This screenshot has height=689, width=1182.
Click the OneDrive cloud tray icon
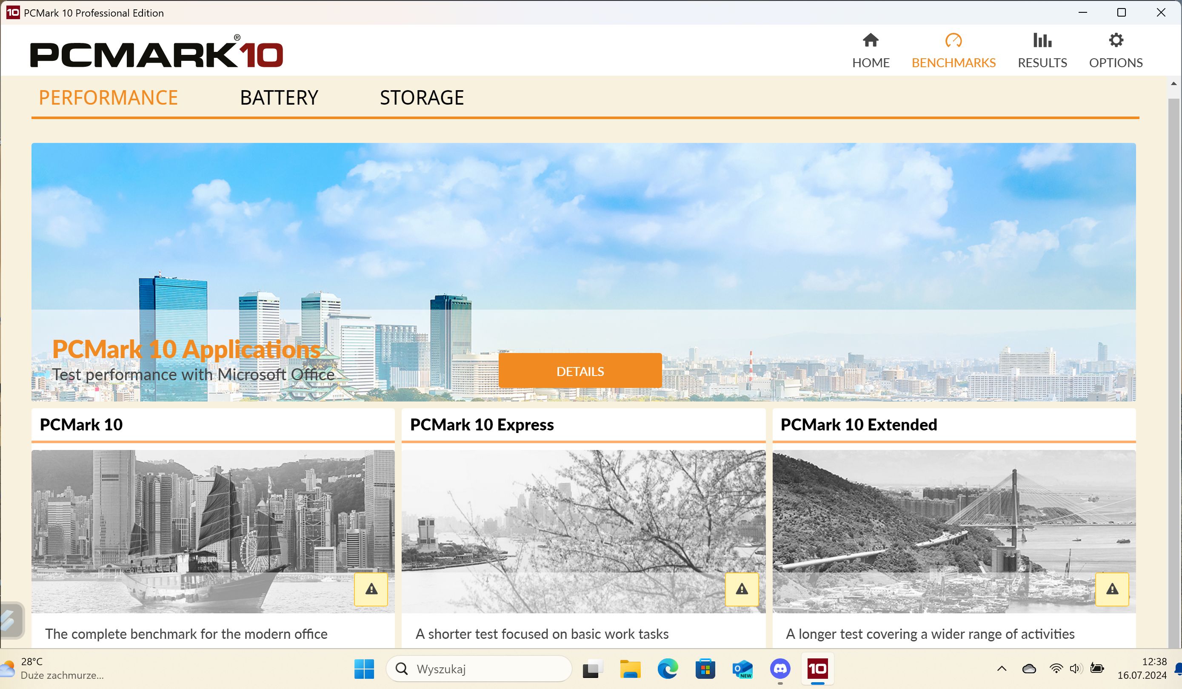pyautogui.click(x=1029, y=669)
